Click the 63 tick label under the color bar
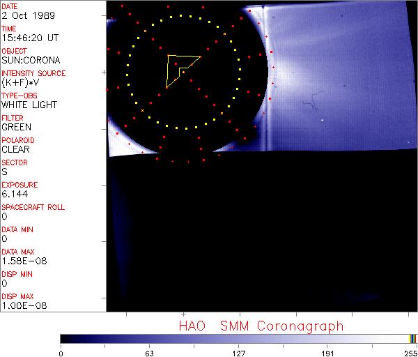Image resolution: width=418 pixels, height=357 pixels. (148, 352)
